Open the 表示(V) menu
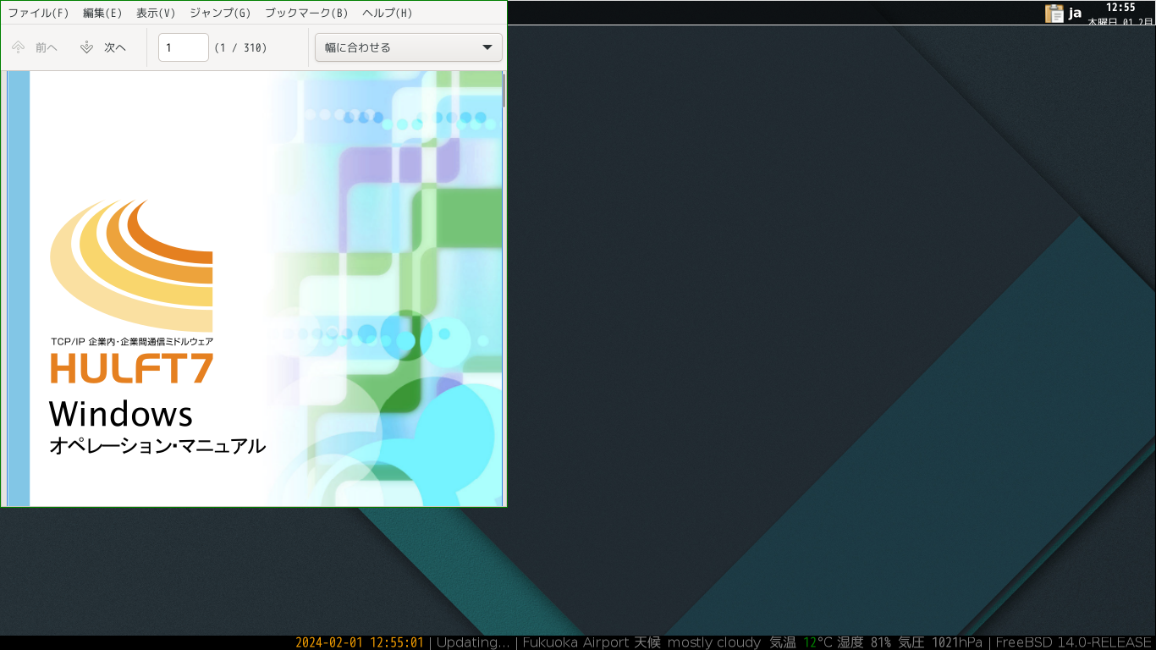This screenshot has height=650, width=1156. (156, 13)
